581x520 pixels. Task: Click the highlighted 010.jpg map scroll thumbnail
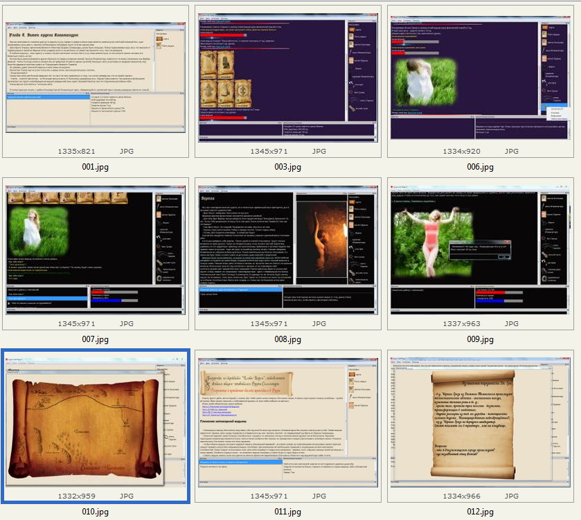(96, 422)
